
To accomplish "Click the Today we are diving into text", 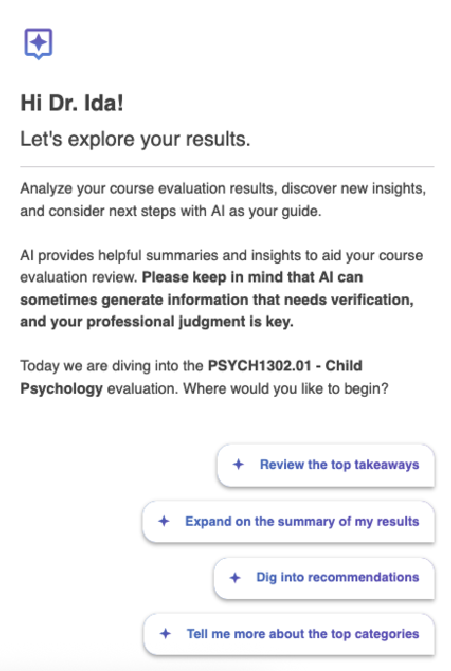I will pyautogui.click(x=112, y=366).
